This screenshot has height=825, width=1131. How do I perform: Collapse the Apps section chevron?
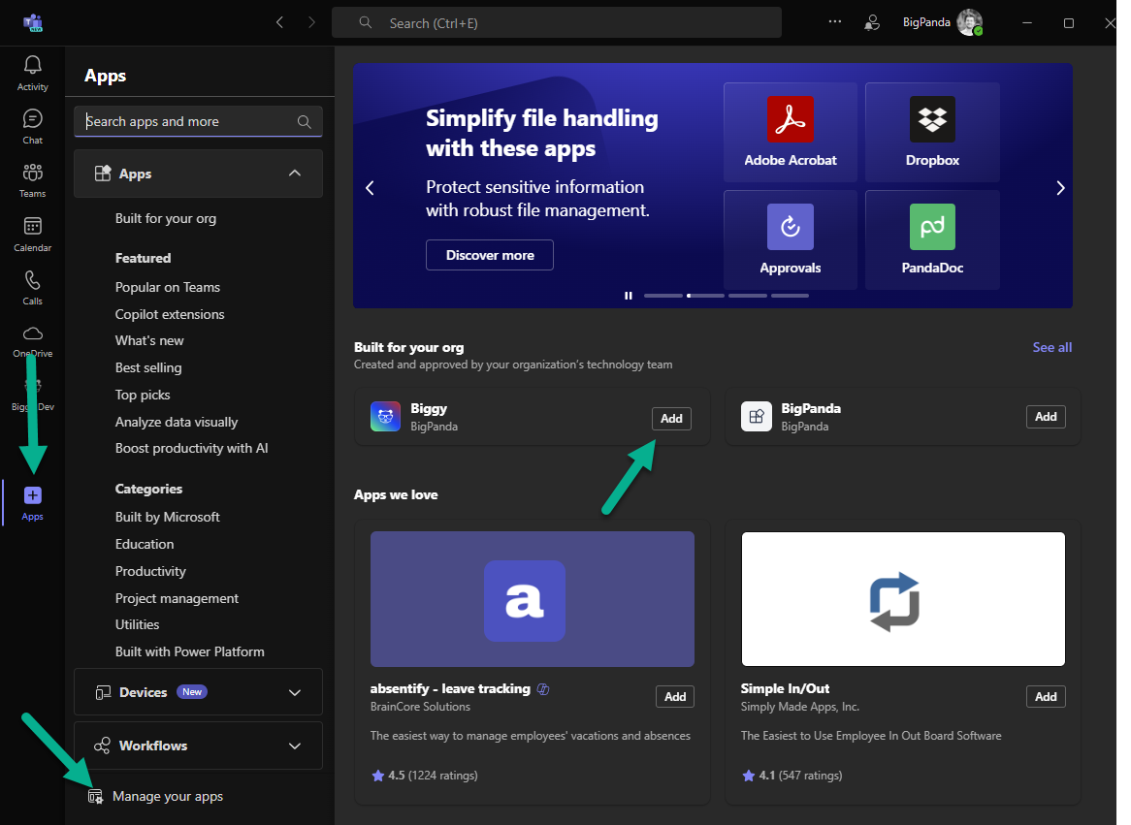(295, 174)
